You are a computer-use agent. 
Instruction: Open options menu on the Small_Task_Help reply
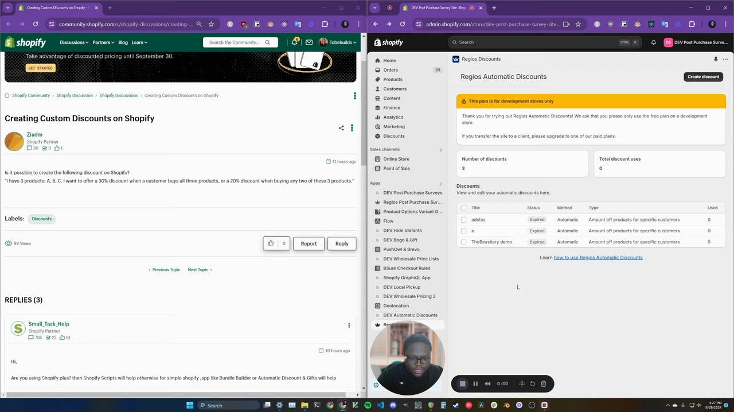[x=349, y=325]
